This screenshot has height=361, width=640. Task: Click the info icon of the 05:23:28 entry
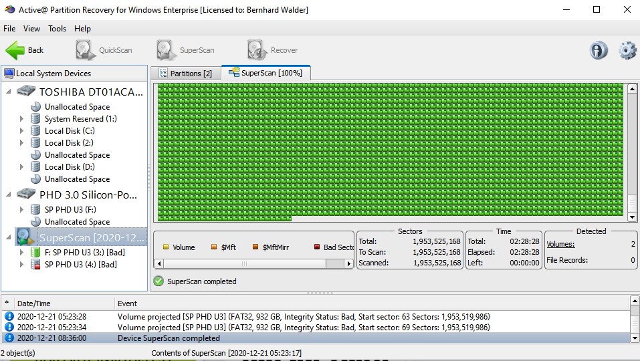9,316
